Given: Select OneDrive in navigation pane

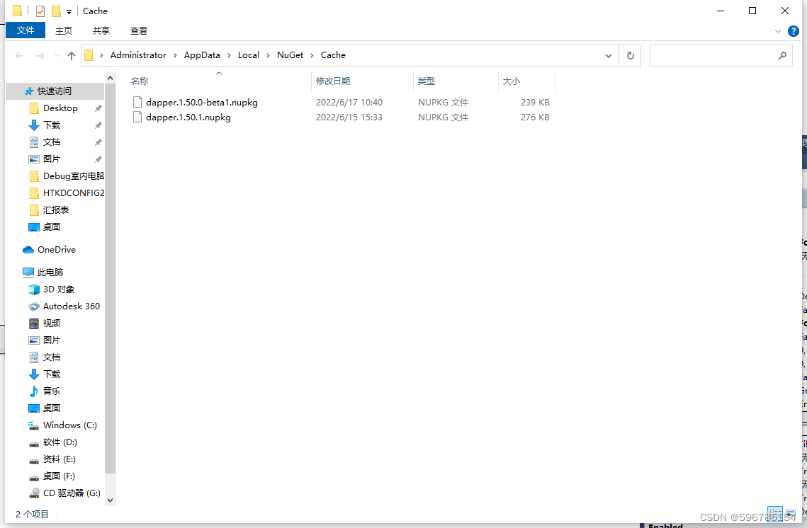Looking at the screenshot, I should pos(56,249).
